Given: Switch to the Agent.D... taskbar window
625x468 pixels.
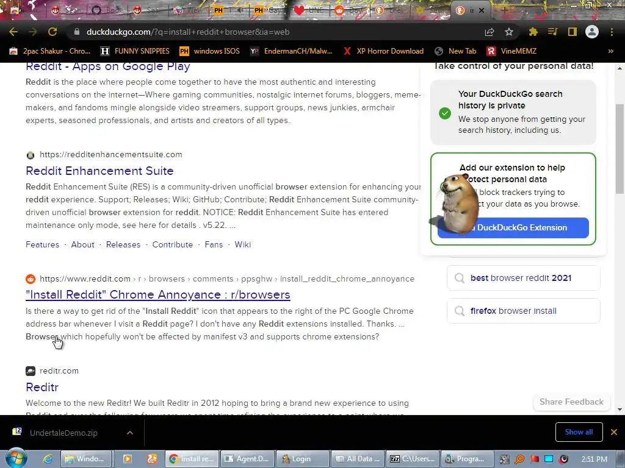Looking at the screenshot, I should point(248,459).
